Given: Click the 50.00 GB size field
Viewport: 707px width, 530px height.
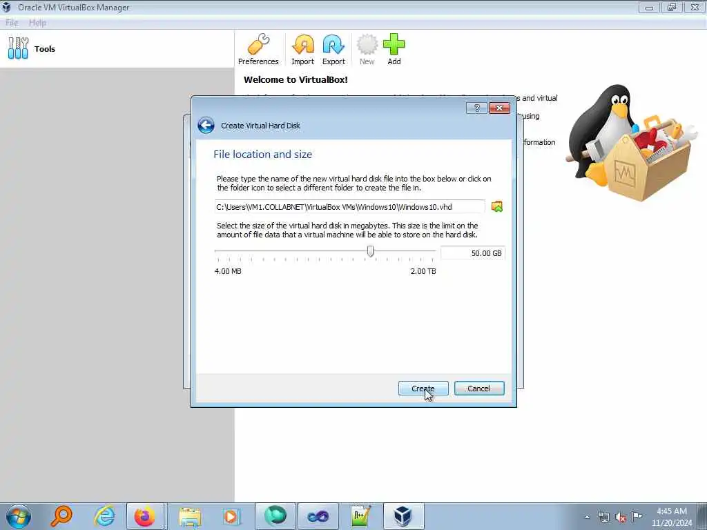Looking at the screenshot, I should click(x=472, y=253).
